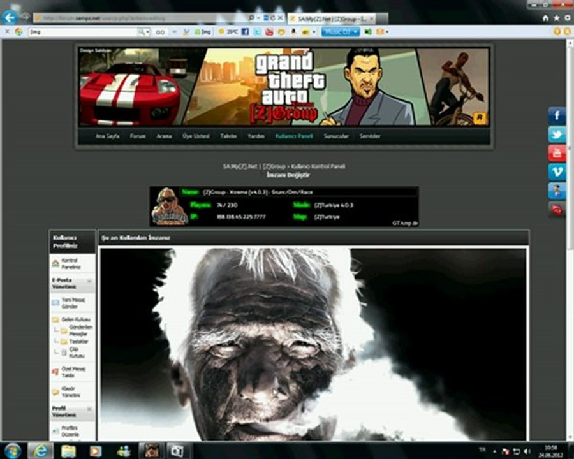Open the Messenger taskbar icon
The image size is (574, 459).
click(x=124, y=451)
